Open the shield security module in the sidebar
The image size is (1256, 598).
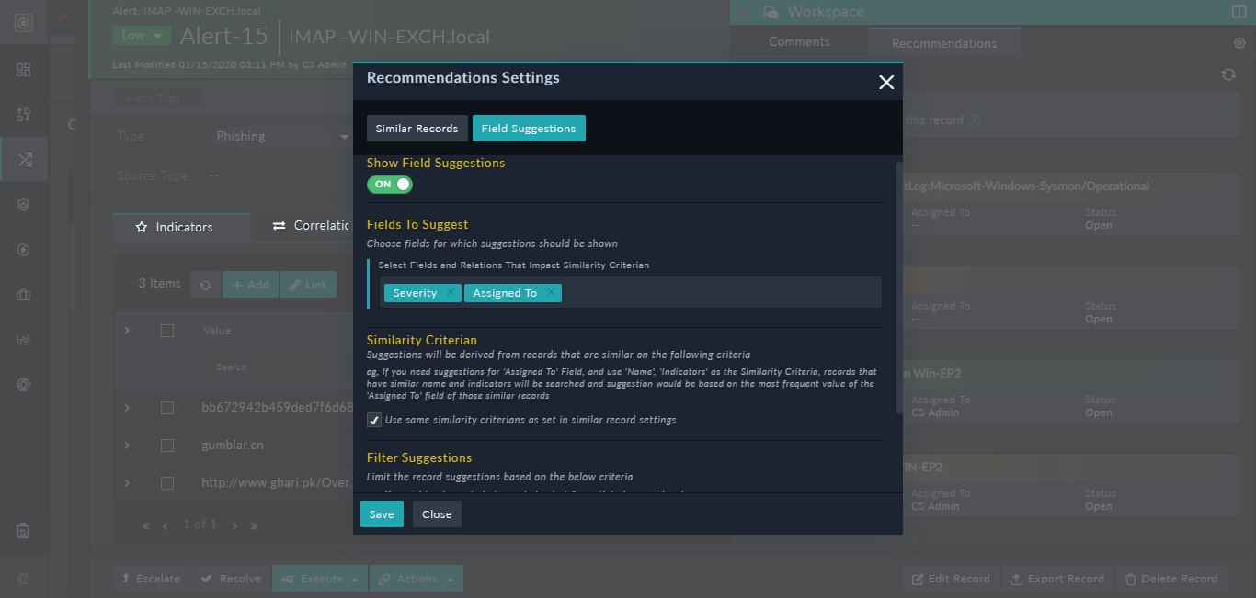(23, 204)
